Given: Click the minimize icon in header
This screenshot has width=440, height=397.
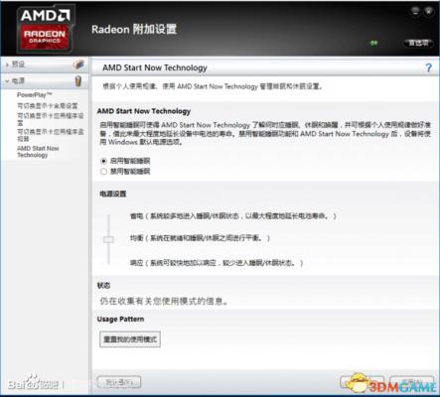Looking at the screenshot, I should pos(415,12).
